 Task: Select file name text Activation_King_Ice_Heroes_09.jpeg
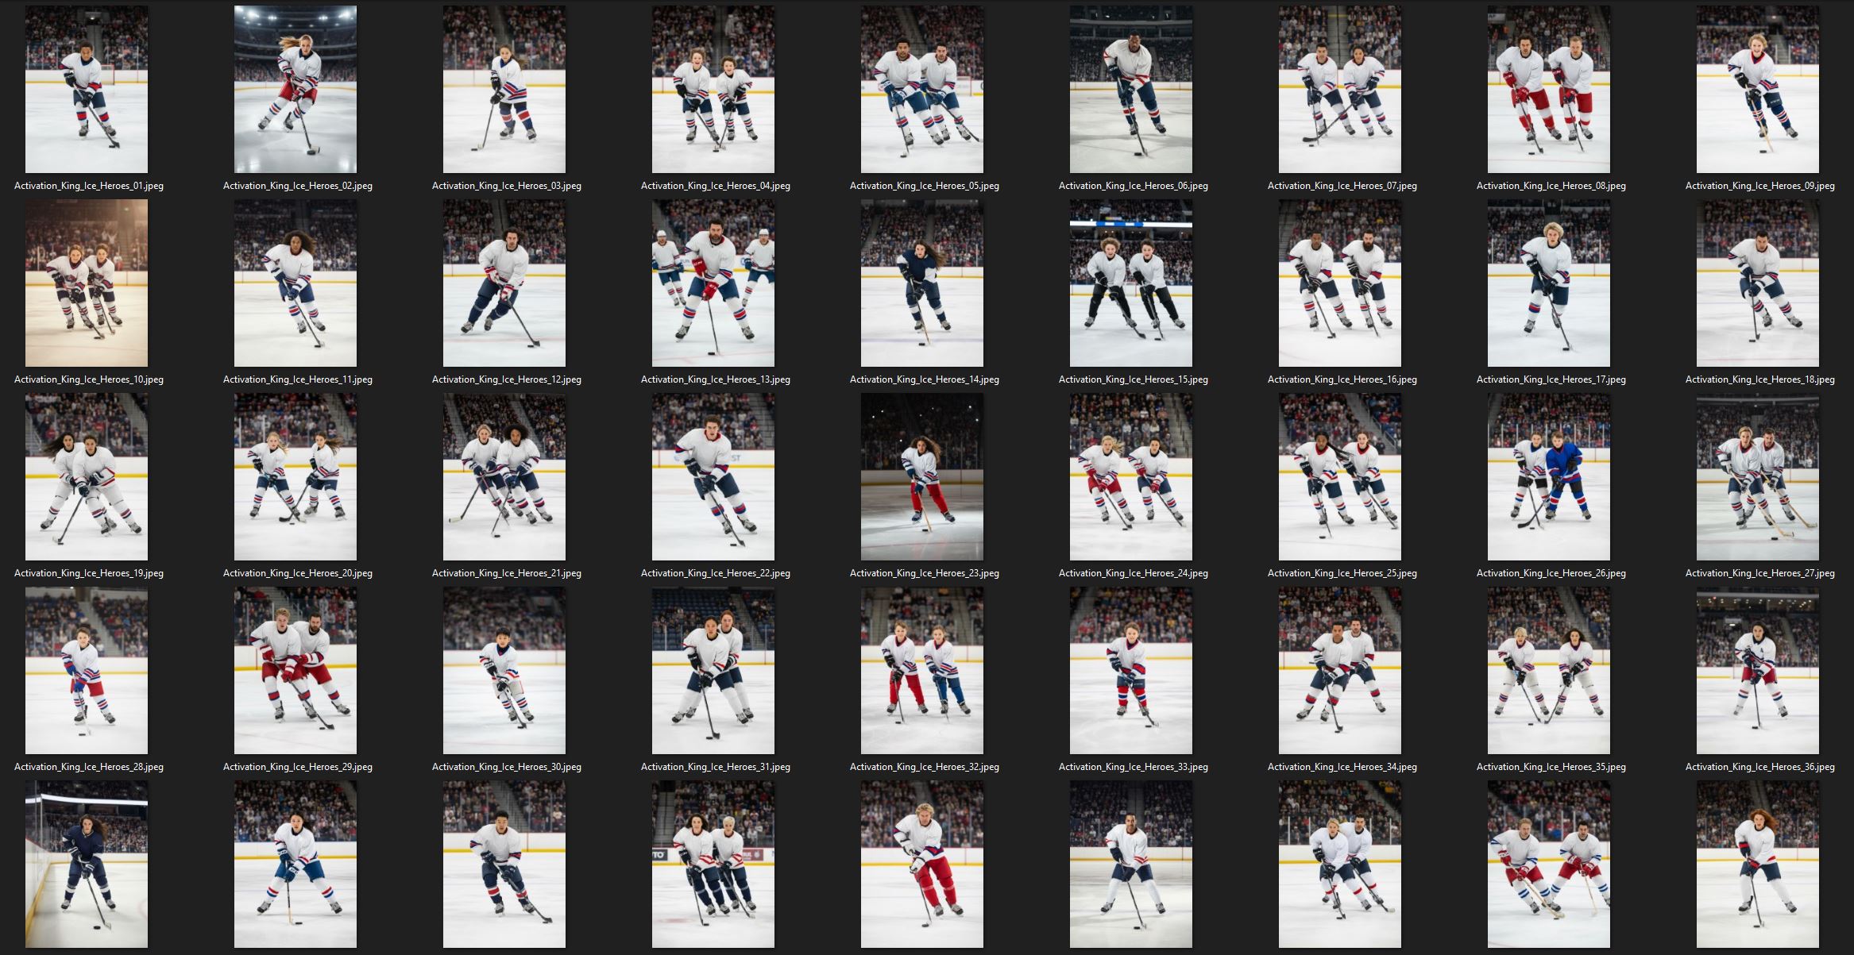click(1760, 186)
